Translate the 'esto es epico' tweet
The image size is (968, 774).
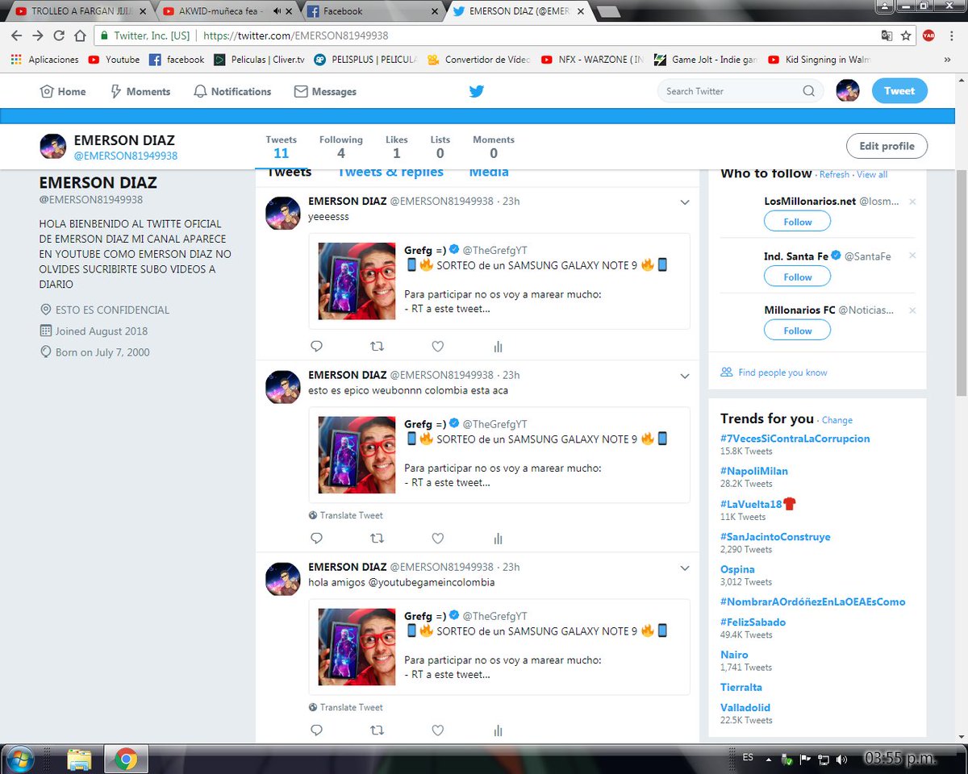[346, 515]
